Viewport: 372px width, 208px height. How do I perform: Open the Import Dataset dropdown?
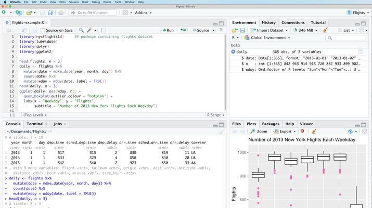tap(269, 30)
